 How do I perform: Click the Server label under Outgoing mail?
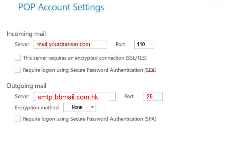tap(22, 96)
